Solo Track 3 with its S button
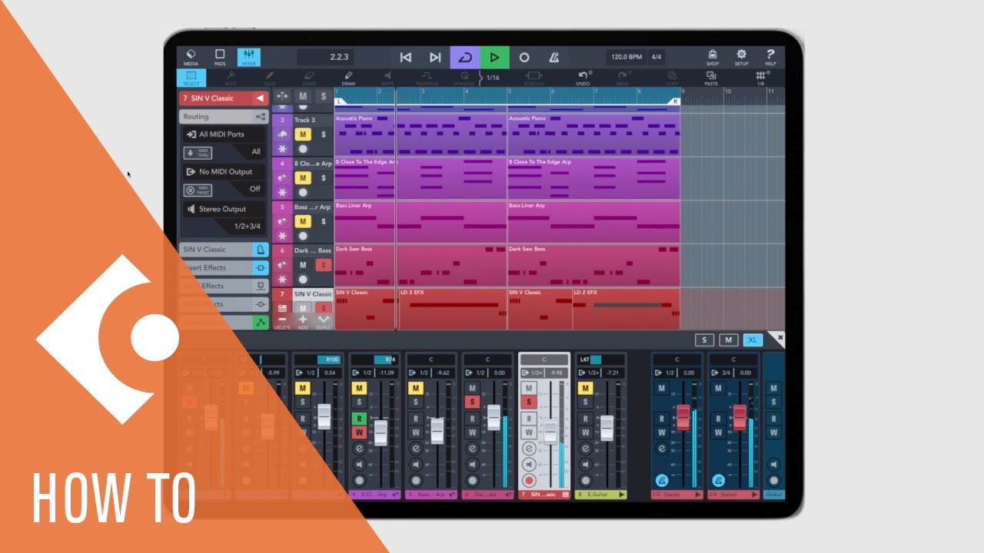The width and height of the screenshot is (984, 553). (x=324, y=134)
